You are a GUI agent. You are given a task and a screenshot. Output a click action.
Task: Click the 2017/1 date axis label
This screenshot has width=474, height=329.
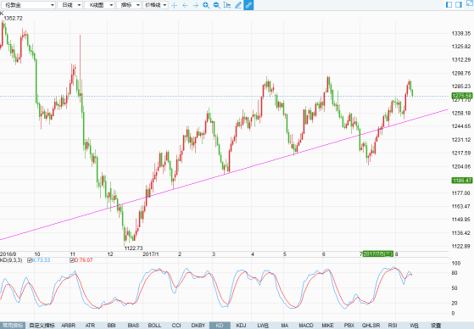pos(151,254)
